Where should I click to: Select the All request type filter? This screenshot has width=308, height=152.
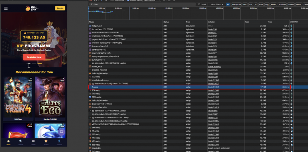[x=228, y=4]
